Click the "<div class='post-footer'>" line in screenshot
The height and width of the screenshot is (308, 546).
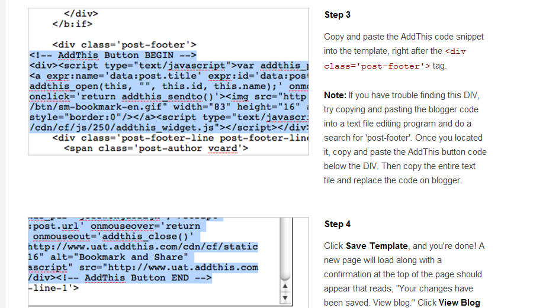point(124,45)
